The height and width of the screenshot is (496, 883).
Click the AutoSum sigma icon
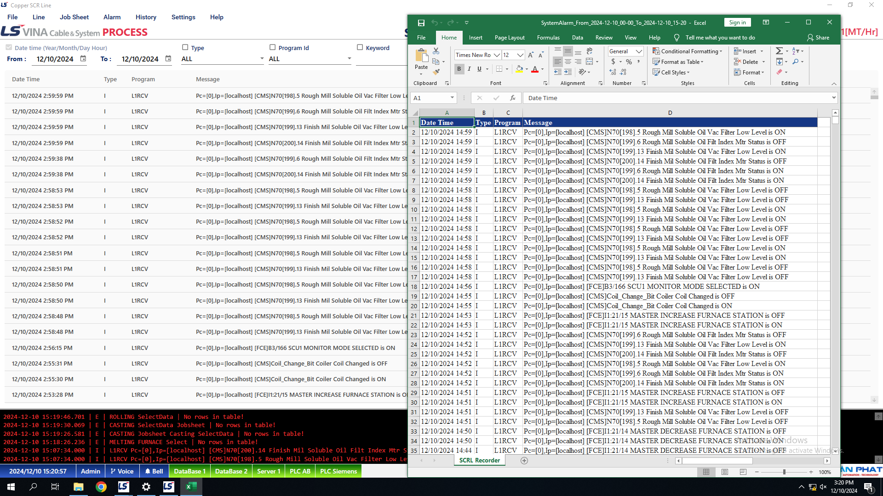[x=779, y=51]
